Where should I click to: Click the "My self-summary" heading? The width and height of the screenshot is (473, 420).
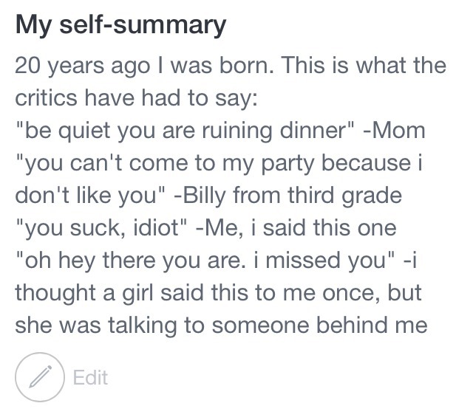pyautogui.click(x=120, y=26)
